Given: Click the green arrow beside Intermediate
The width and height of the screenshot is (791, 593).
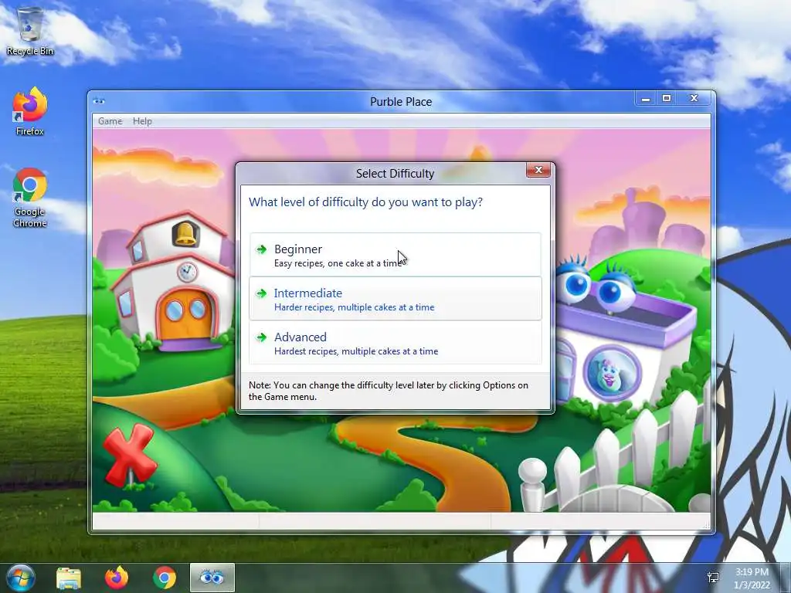Looking at the screenshot, I should point(261,293).
